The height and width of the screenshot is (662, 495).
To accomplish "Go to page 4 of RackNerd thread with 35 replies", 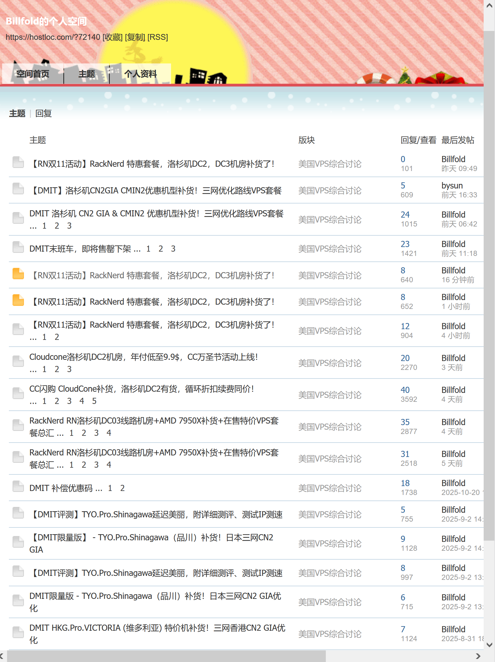I will (x=109, y=433).
